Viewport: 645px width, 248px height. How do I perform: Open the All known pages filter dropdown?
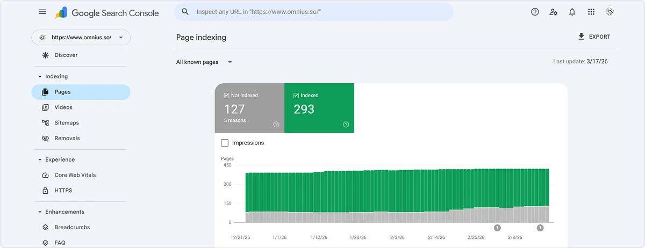click(x=204, y=62)
